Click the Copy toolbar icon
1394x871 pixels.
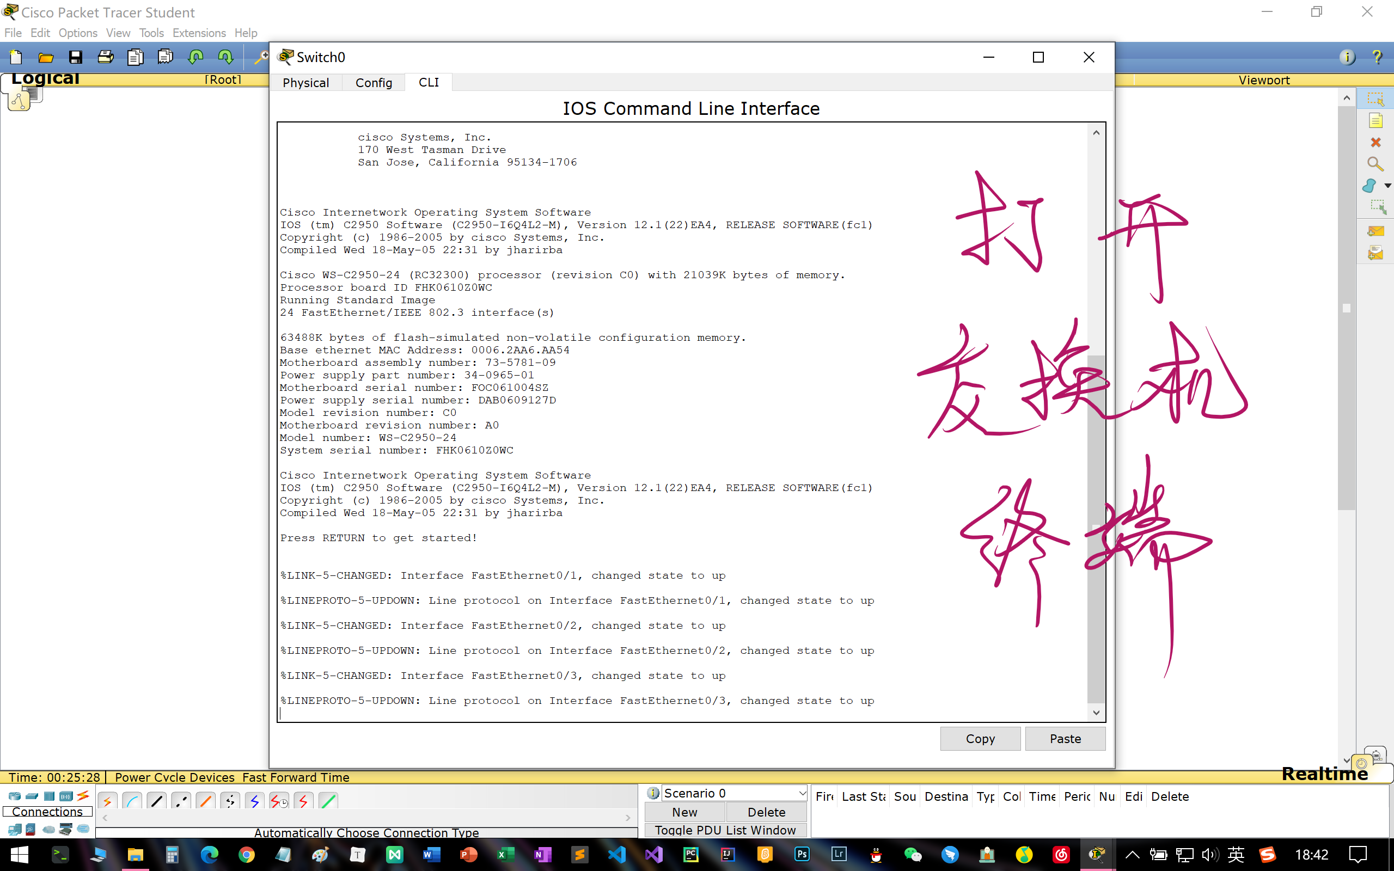tap(136, 57)
